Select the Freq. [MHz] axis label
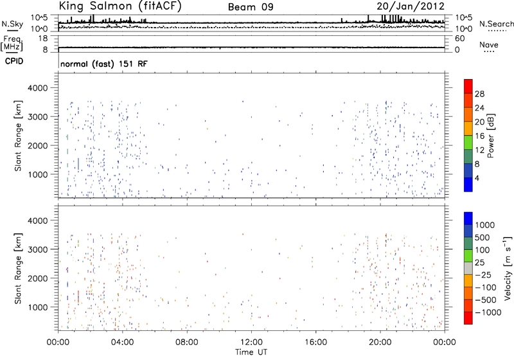Image resolution: width=514 pixels, height=356 pixels. [x=12, y=43]
